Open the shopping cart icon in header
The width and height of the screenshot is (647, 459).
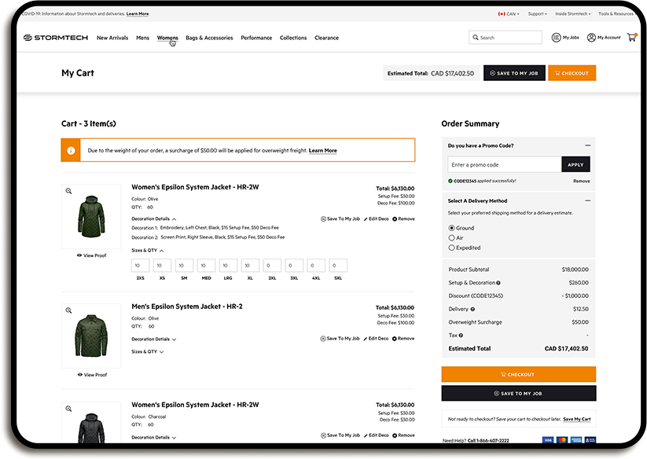[631, 38]
